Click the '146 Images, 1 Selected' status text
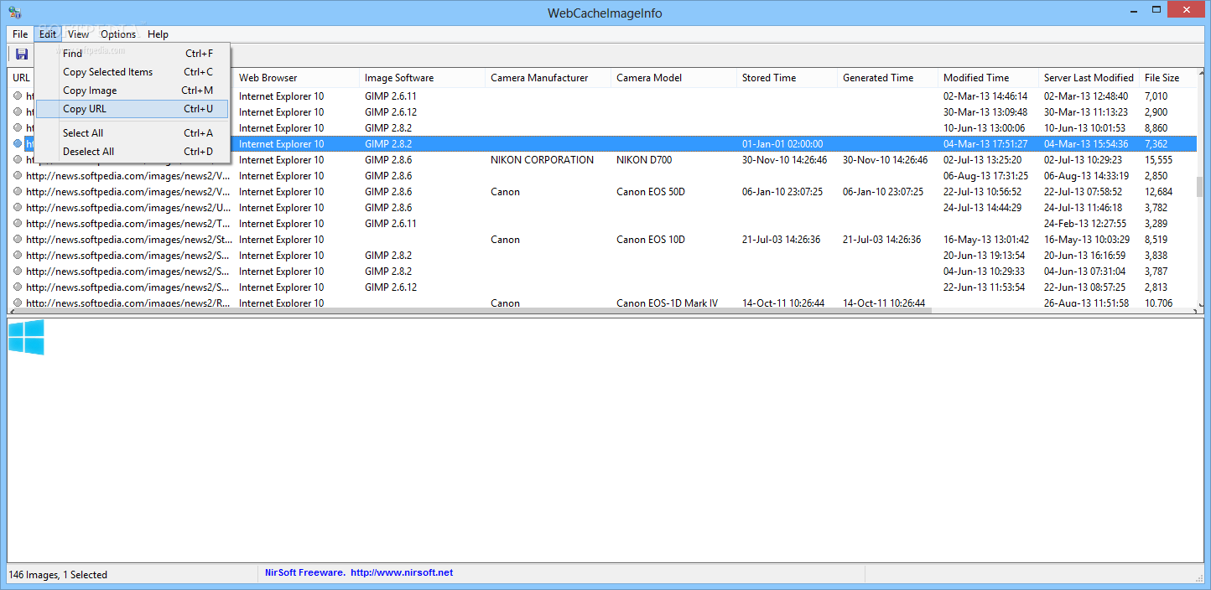1211x590 pixels. [59, 575]
